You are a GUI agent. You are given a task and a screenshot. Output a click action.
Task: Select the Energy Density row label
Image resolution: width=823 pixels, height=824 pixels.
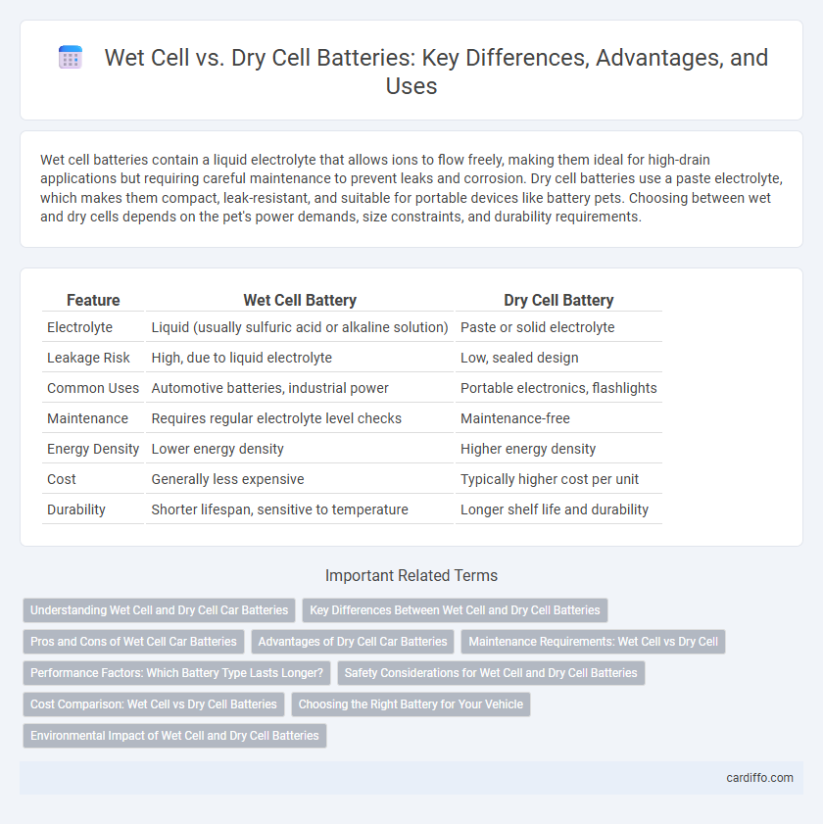tap(93, 449)
